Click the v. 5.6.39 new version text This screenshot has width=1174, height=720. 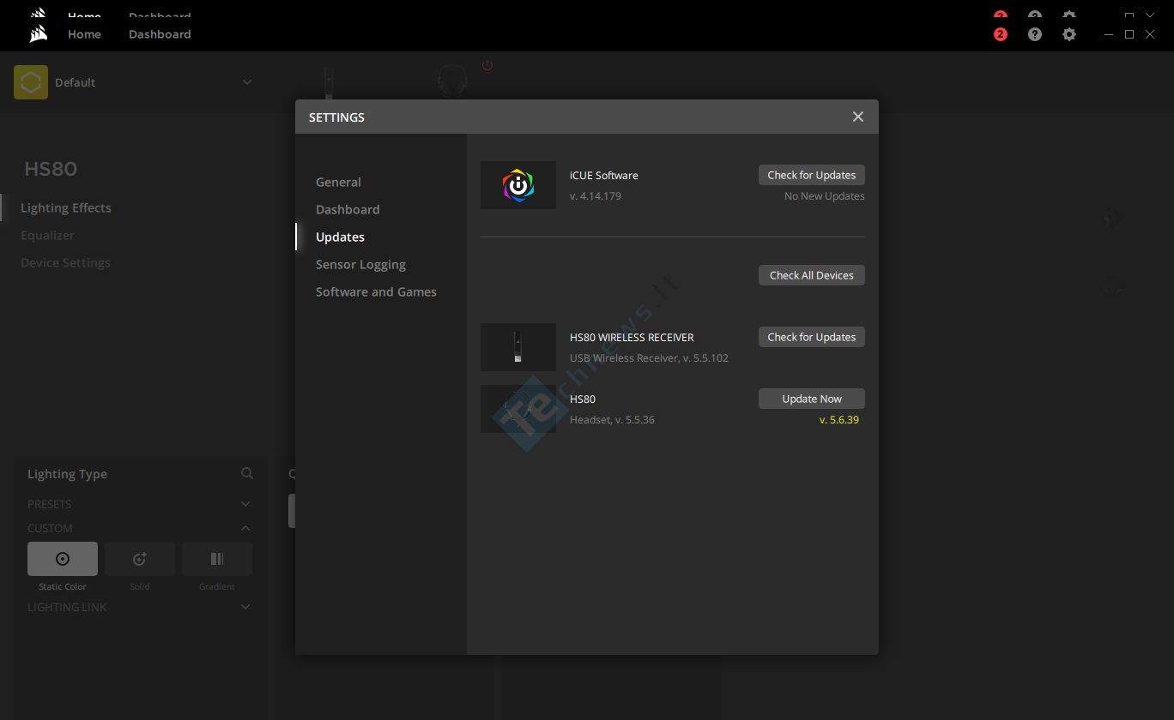[x=839, y=420]
